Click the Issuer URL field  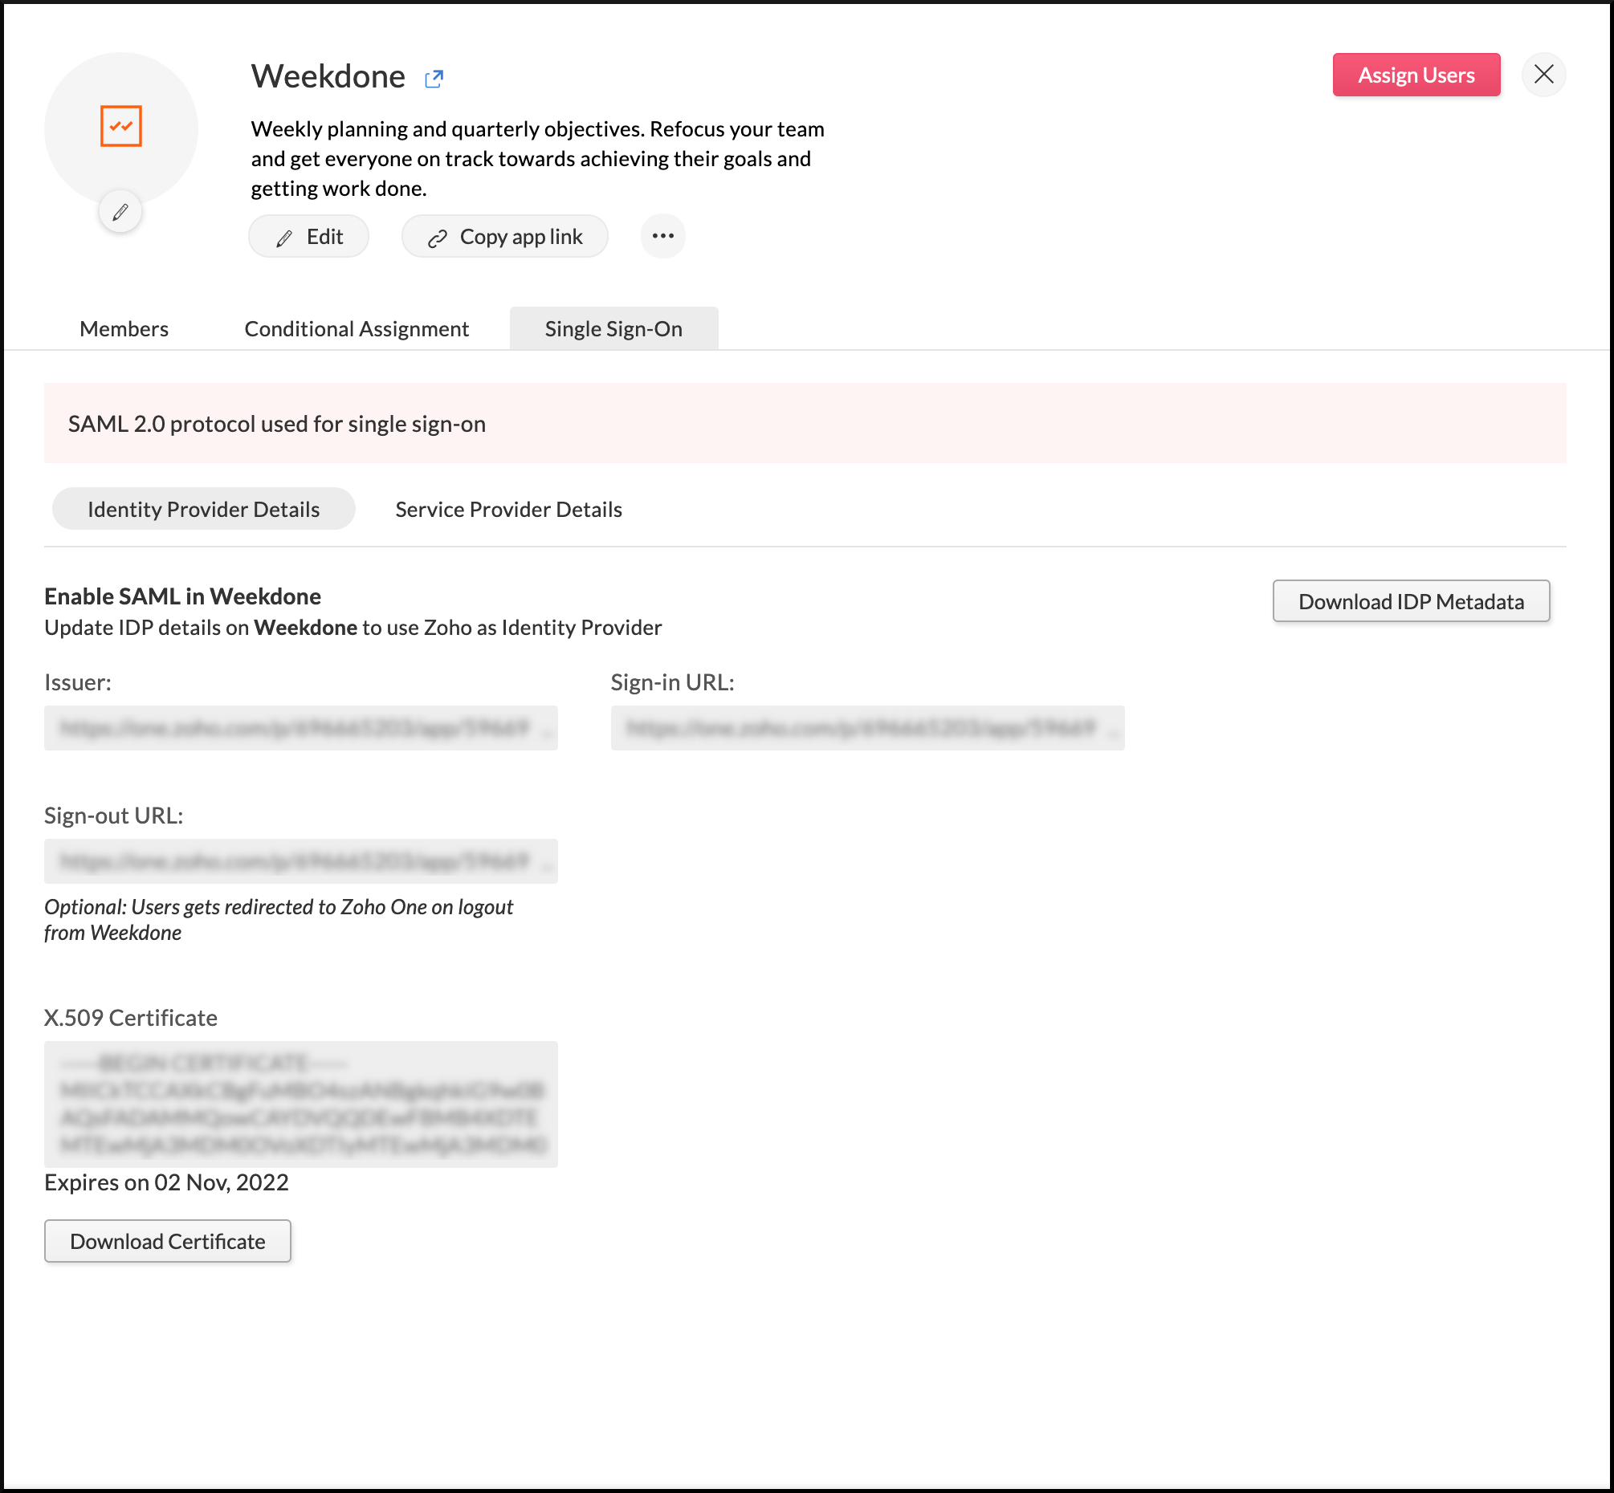click(300, 728)
